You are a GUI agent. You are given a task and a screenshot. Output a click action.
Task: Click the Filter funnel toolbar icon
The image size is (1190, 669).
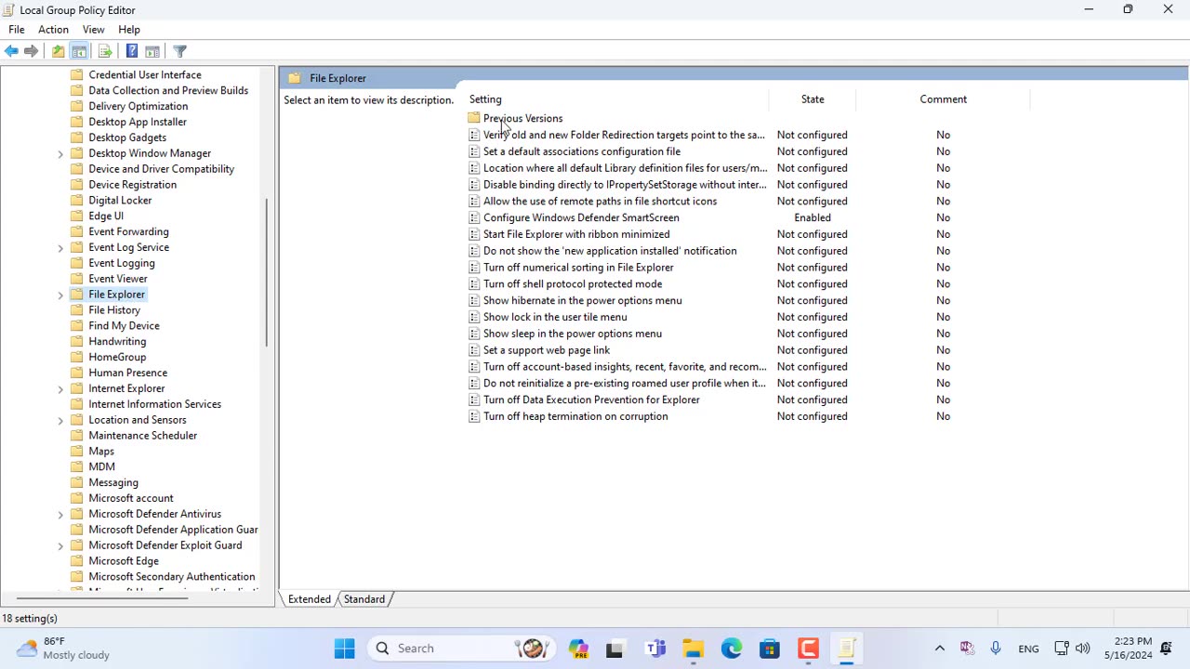(180, 51)
